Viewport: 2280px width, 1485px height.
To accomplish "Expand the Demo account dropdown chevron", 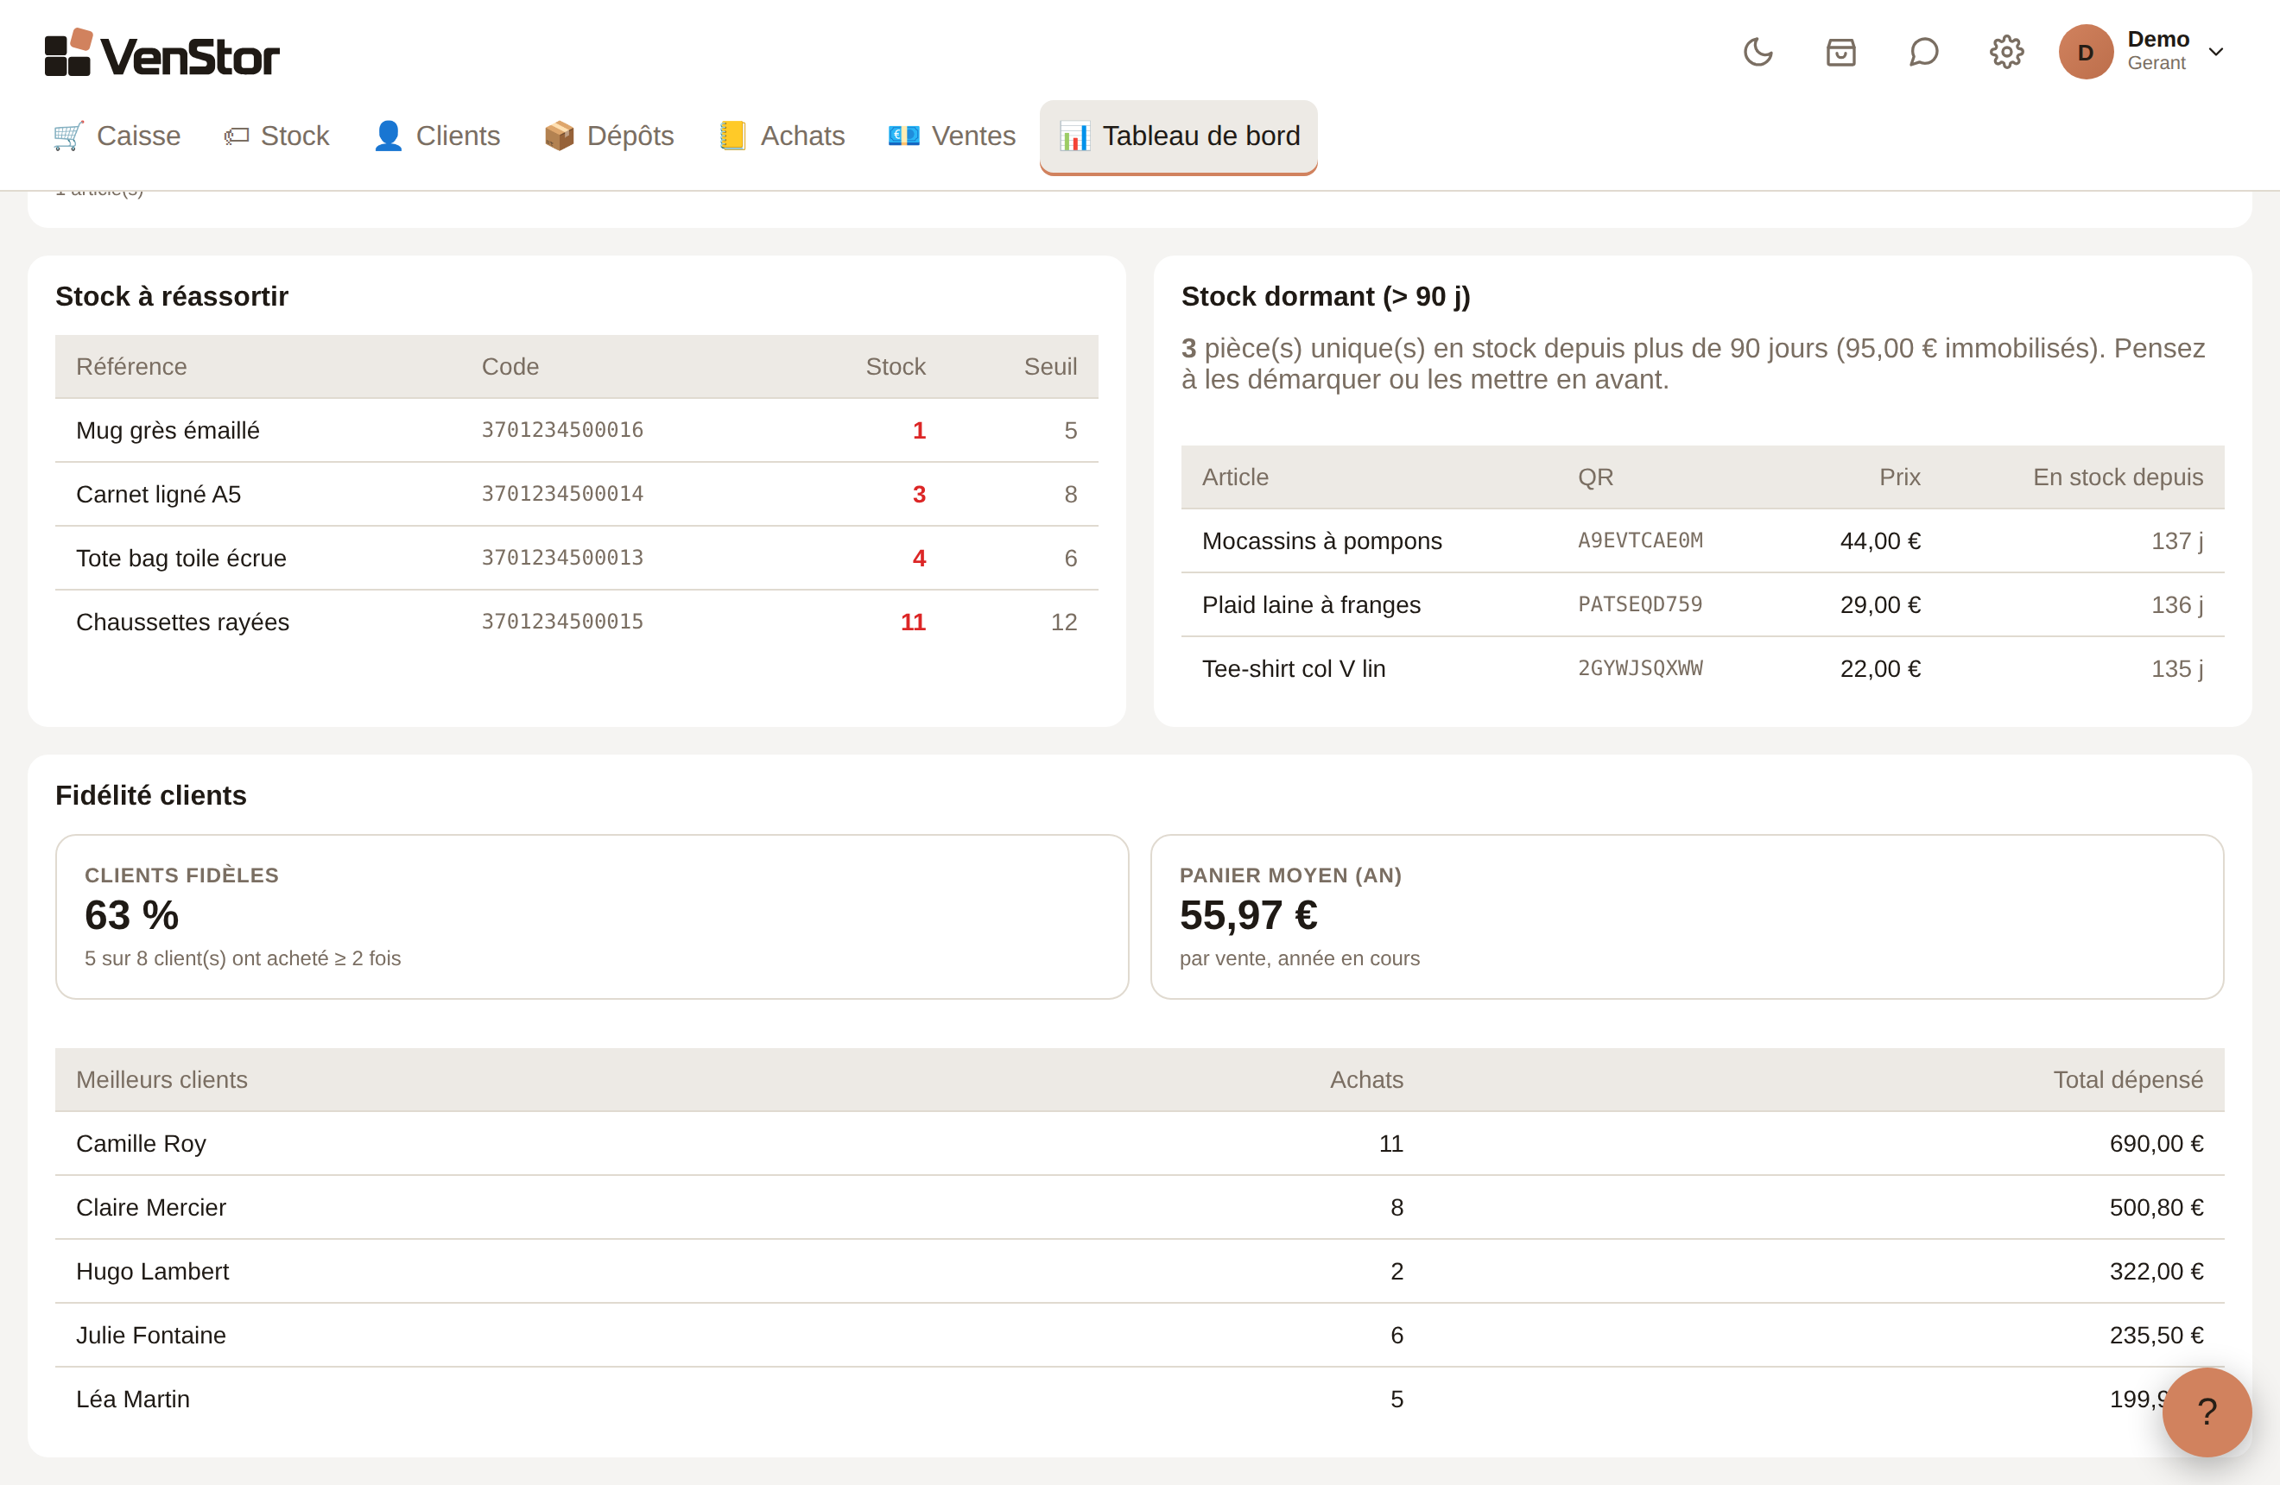I will point(2216,52).
